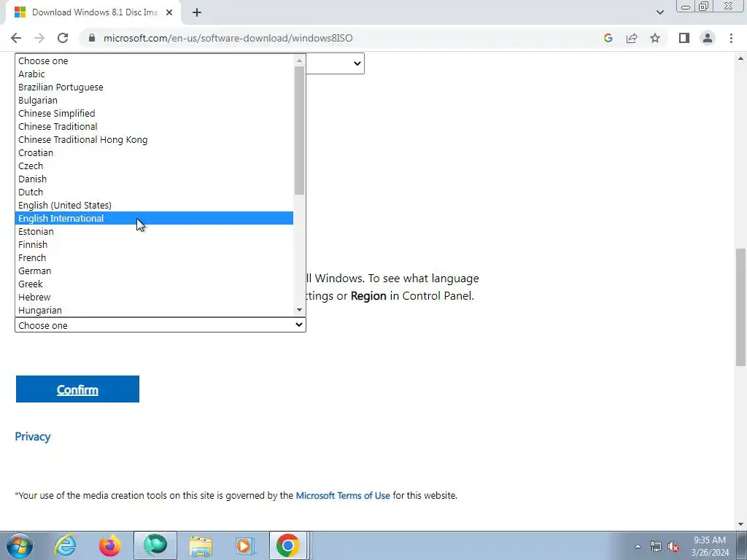Image resolution: width=747 pixels, height=560 pixels.
Task: Select German from the list
Action: point(154,271)
